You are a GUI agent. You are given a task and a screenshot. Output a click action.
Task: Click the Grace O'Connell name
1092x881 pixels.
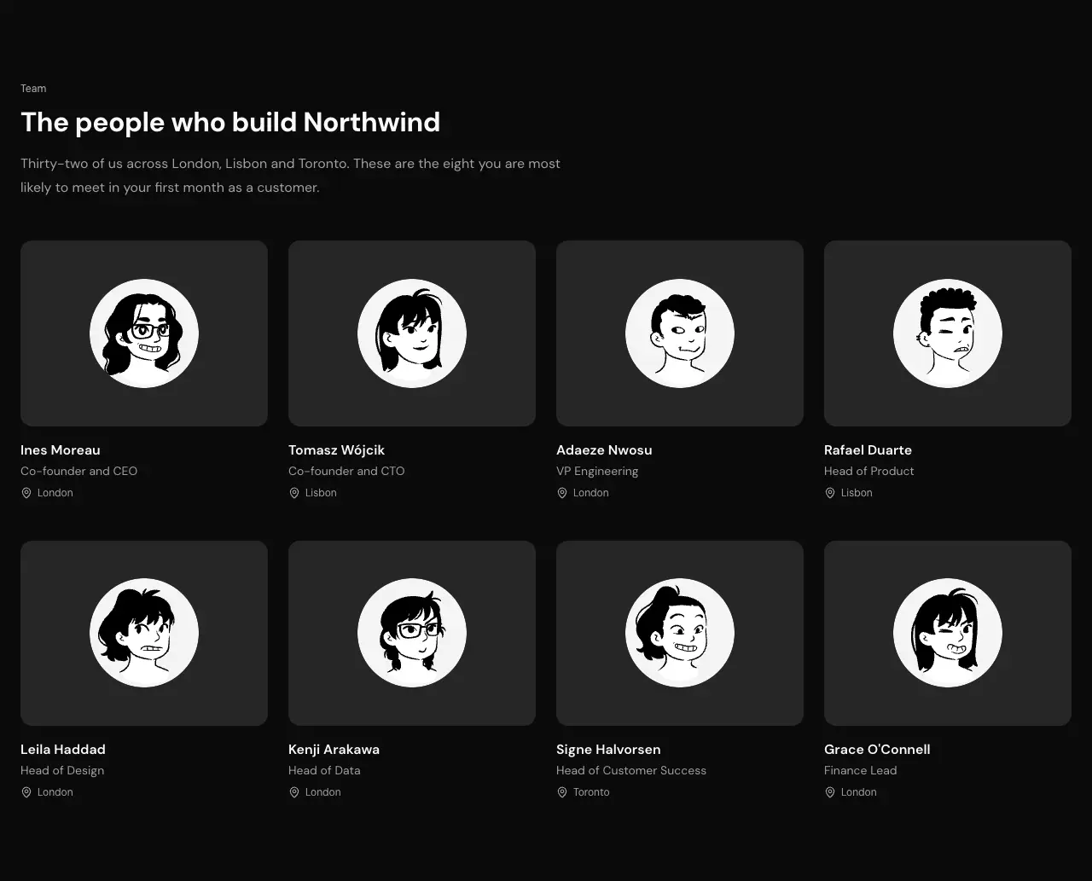point(877,750)
